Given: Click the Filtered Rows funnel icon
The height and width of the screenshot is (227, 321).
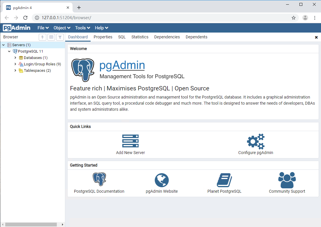Looking at the screenshot, I should [60, 37].
